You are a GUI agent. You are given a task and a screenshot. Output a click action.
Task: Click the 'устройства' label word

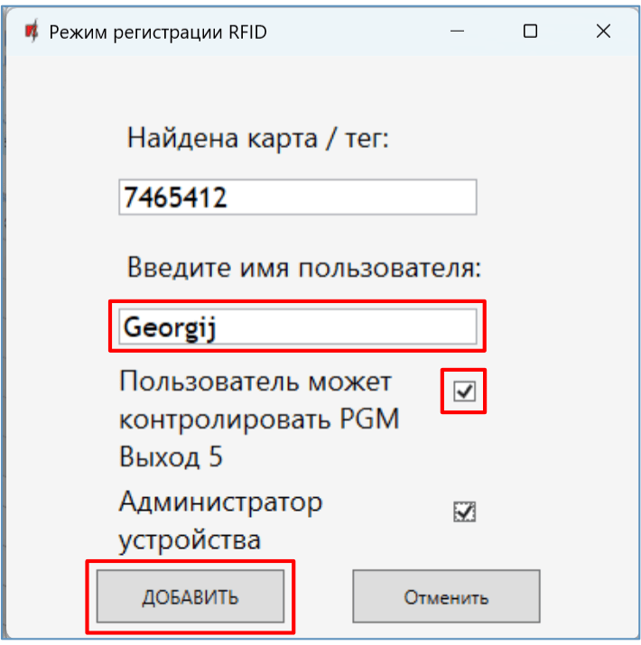(x=190, y=539)
